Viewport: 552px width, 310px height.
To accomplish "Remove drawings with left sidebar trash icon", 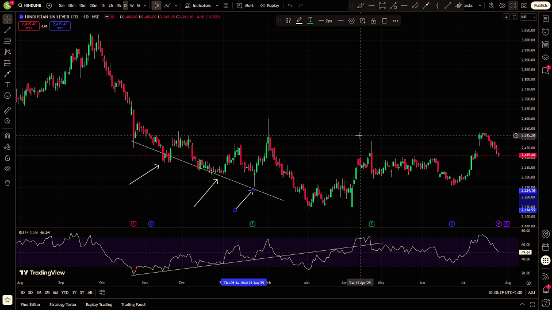I will (7, 183).
